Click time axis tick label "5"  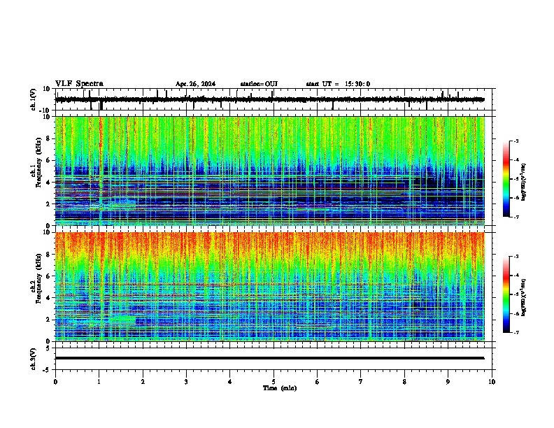[274, 382]
